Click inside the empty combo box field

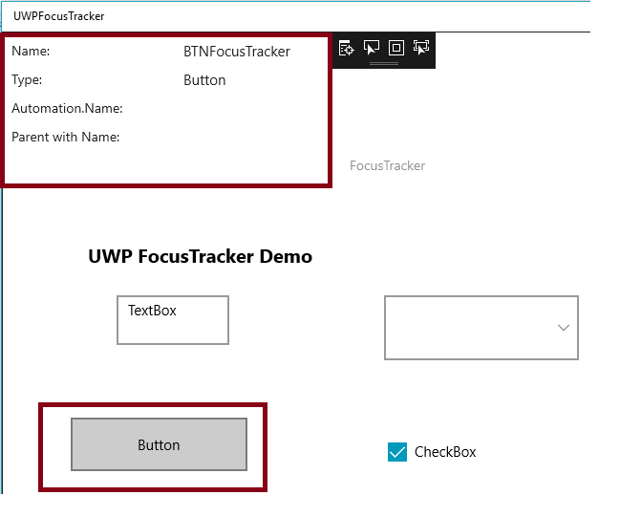[468, 328]
